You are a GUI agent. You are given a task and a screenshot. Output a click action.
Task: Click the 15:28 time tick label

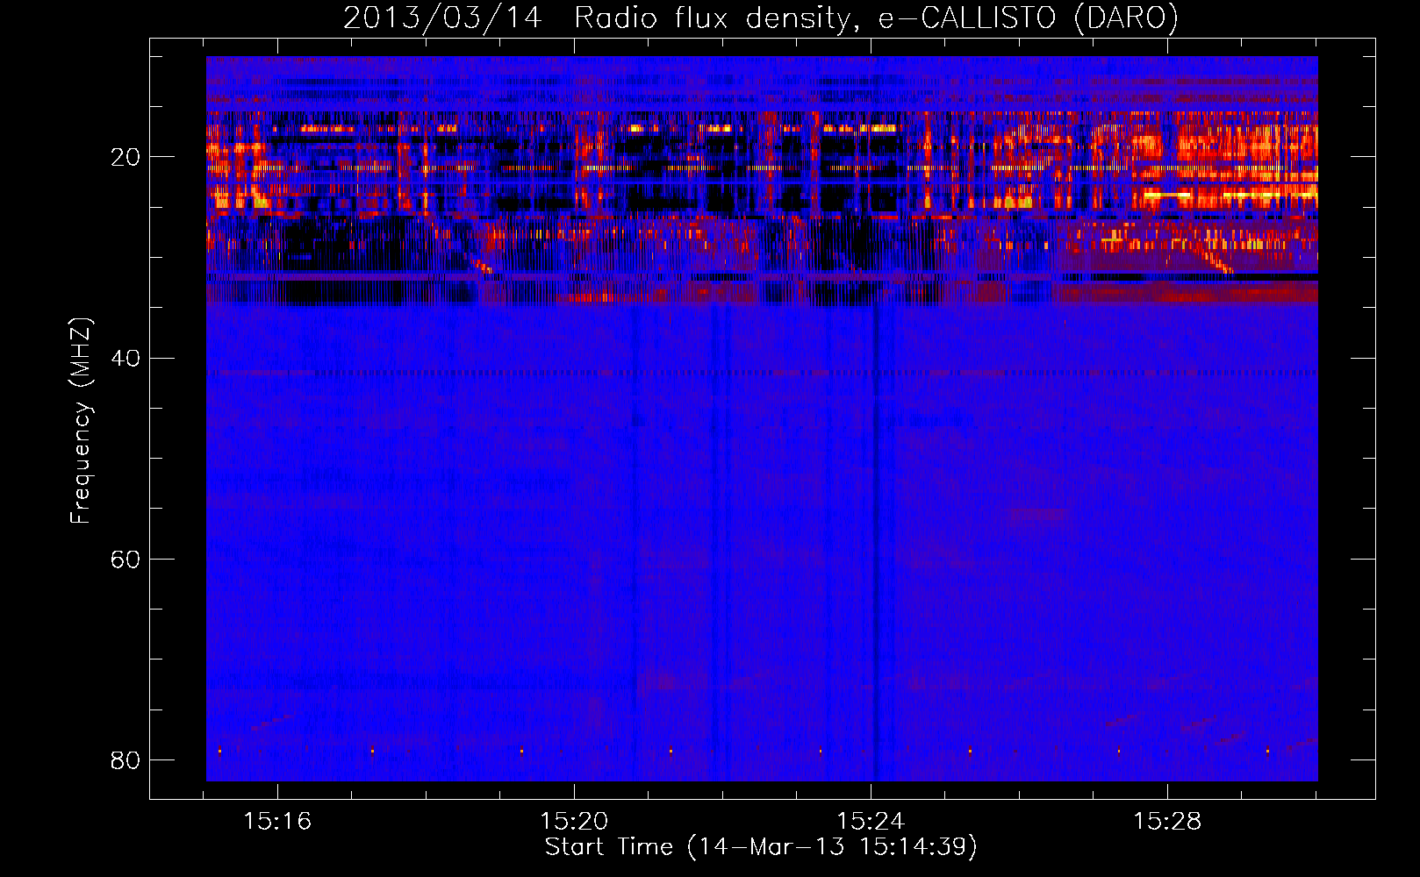click(x=1167, y=822)
